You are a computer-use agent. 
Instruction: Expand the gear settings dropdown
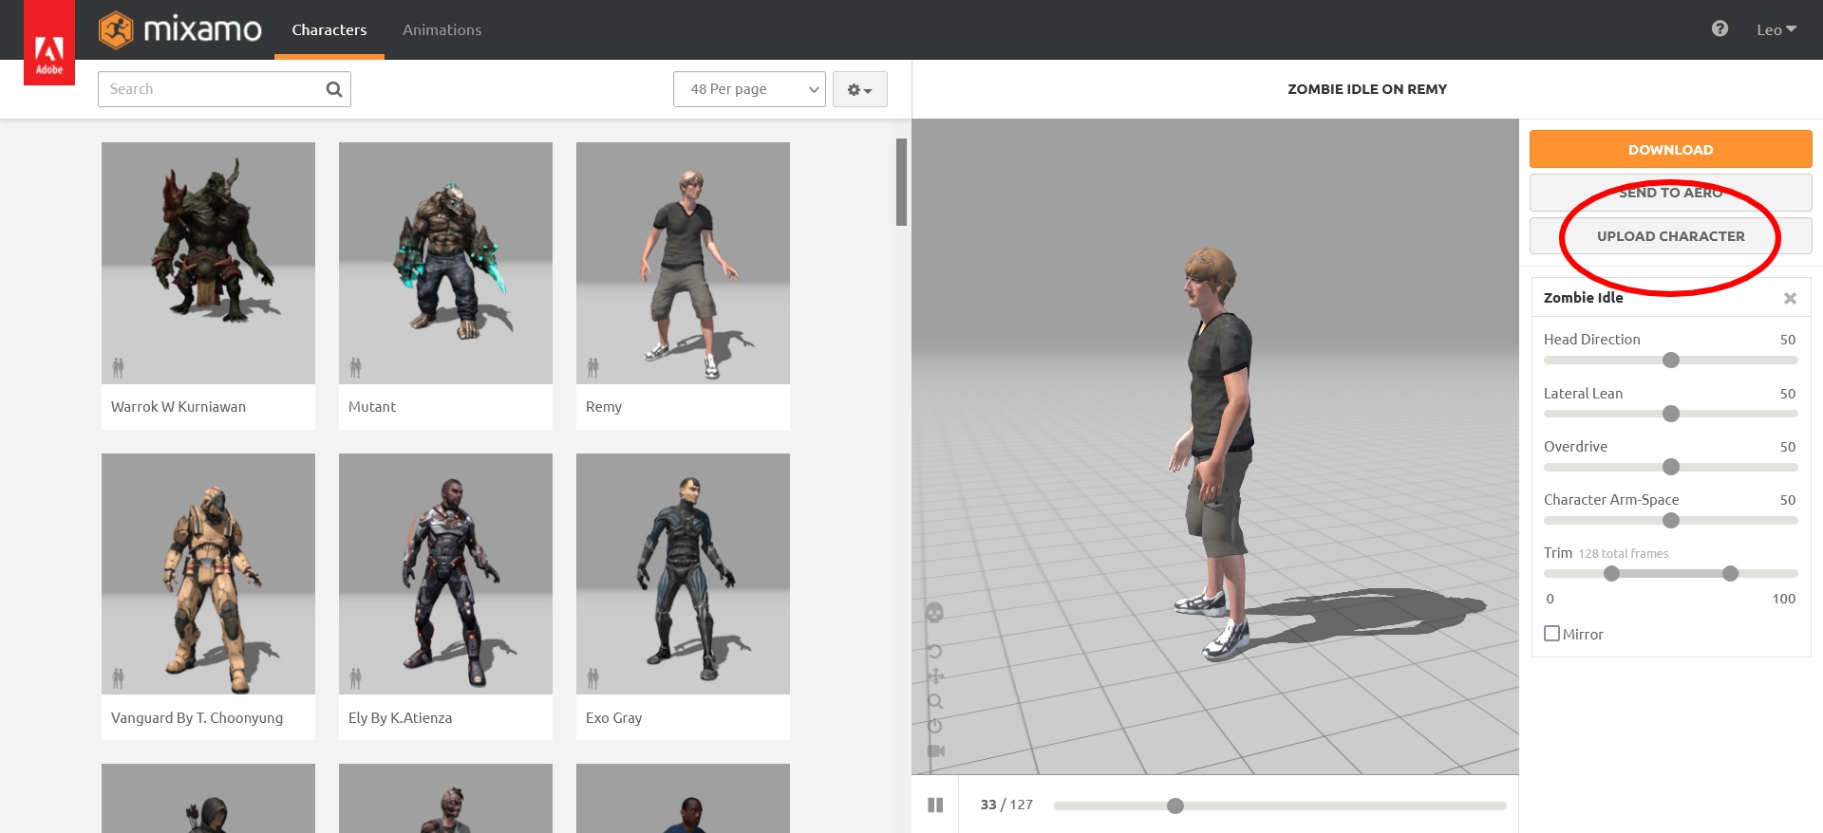859,89
